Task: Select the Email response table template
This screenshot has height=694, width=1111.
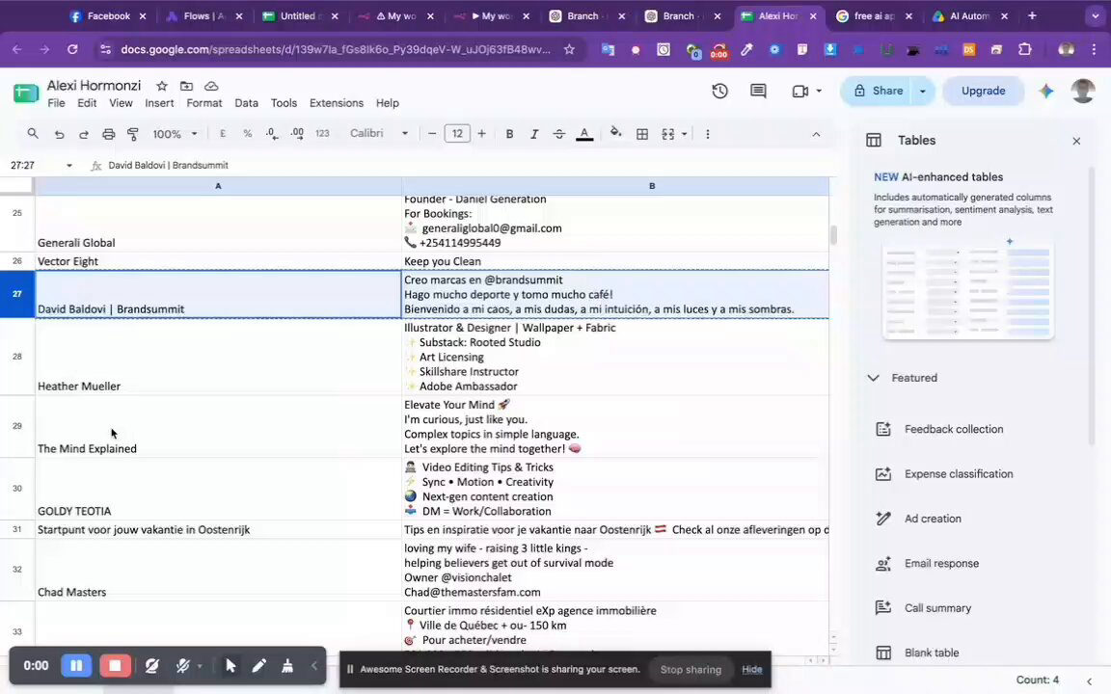Action: click(x=941, y=563)
